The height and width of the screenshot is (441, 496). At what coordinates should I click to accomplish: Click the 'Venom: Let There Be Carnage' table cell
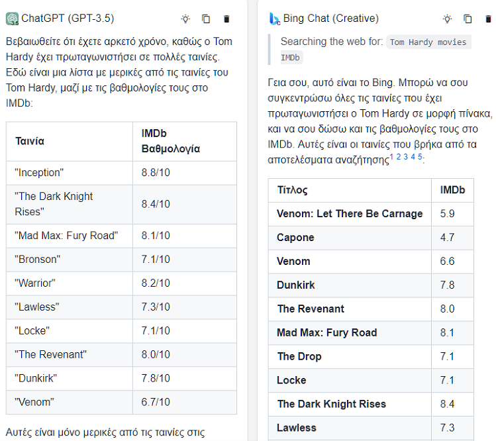point(350,214)
